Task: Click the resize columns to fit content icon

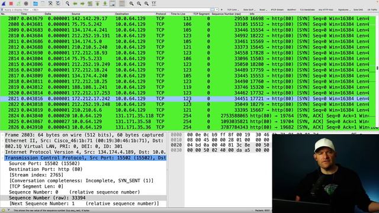Action: tap(154, 4)
